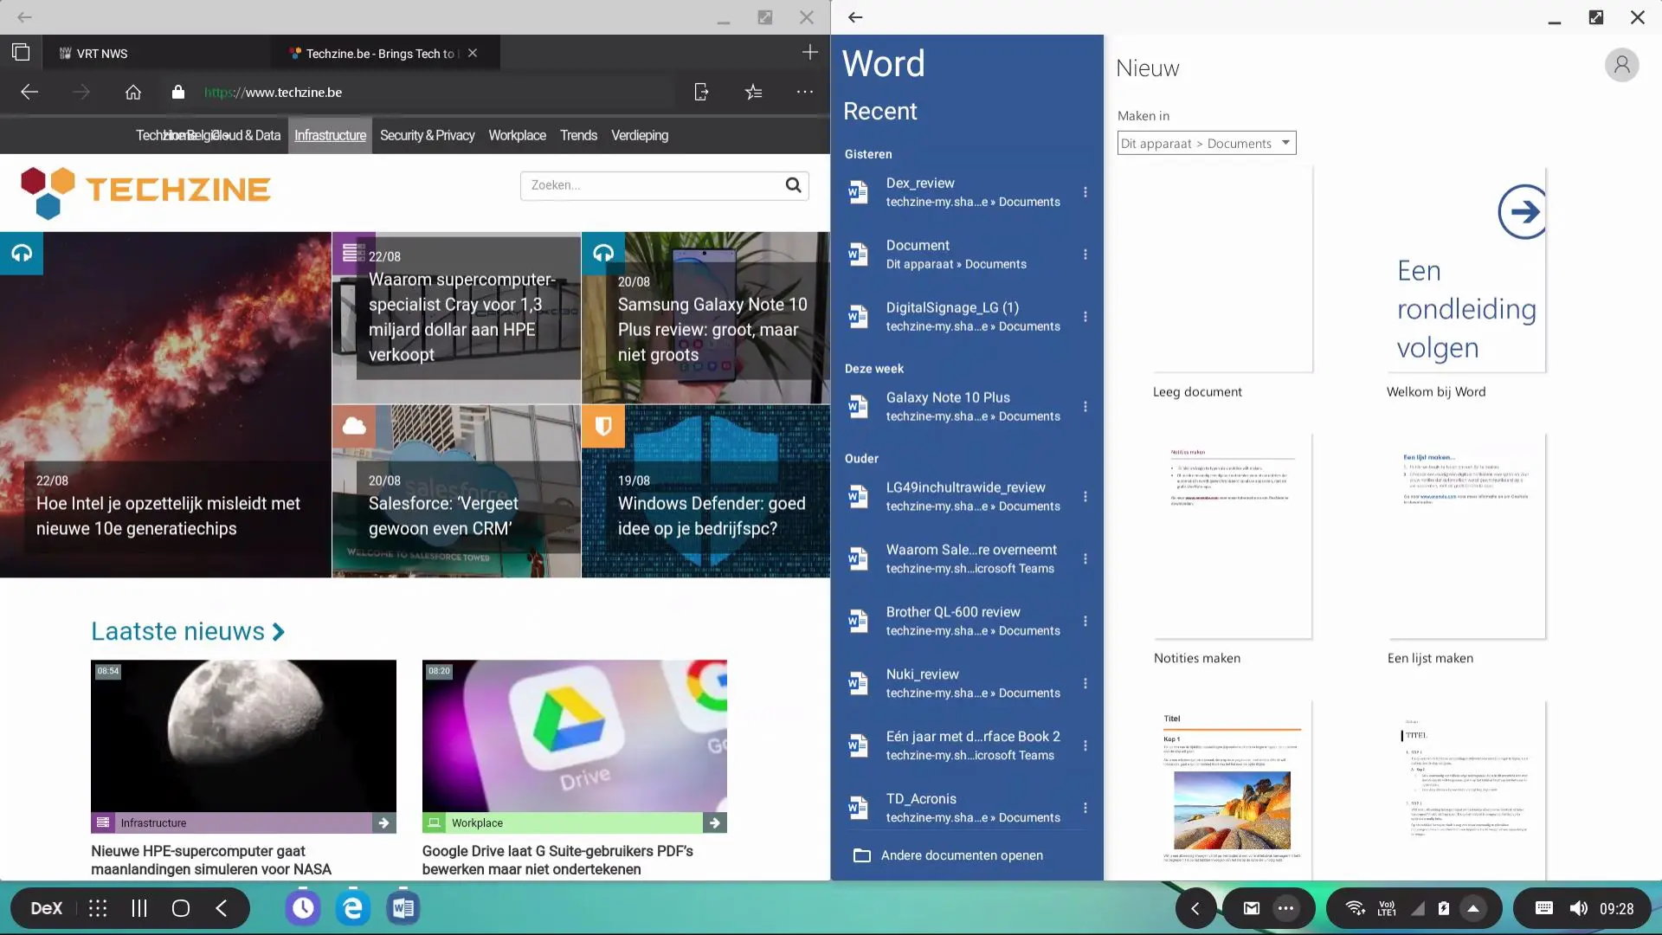The height and width of the screenshot is (935, 1662).
Task: Open the moon NASA supercomputer thumbnail
Action: point(243,736)
